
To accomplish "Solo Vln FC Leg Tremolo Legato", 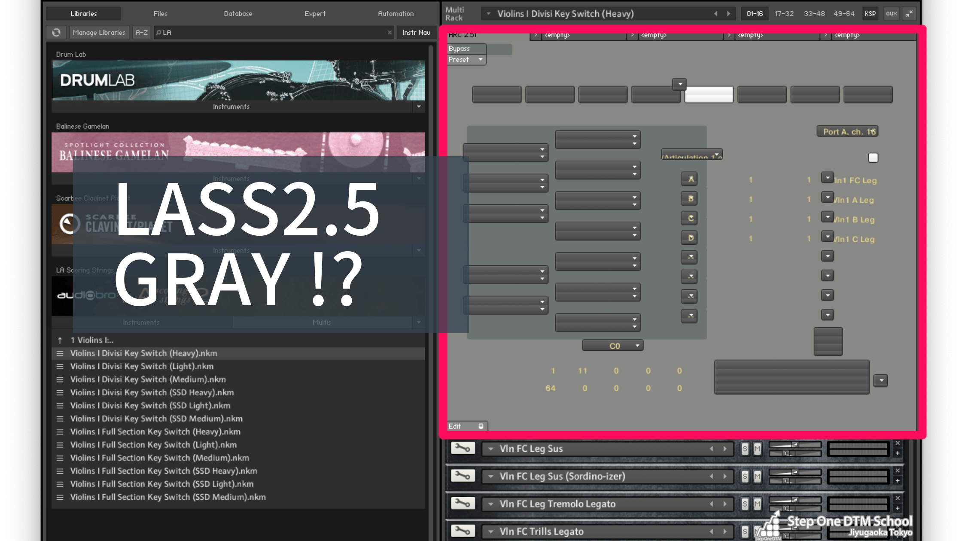I will [745, 504].
